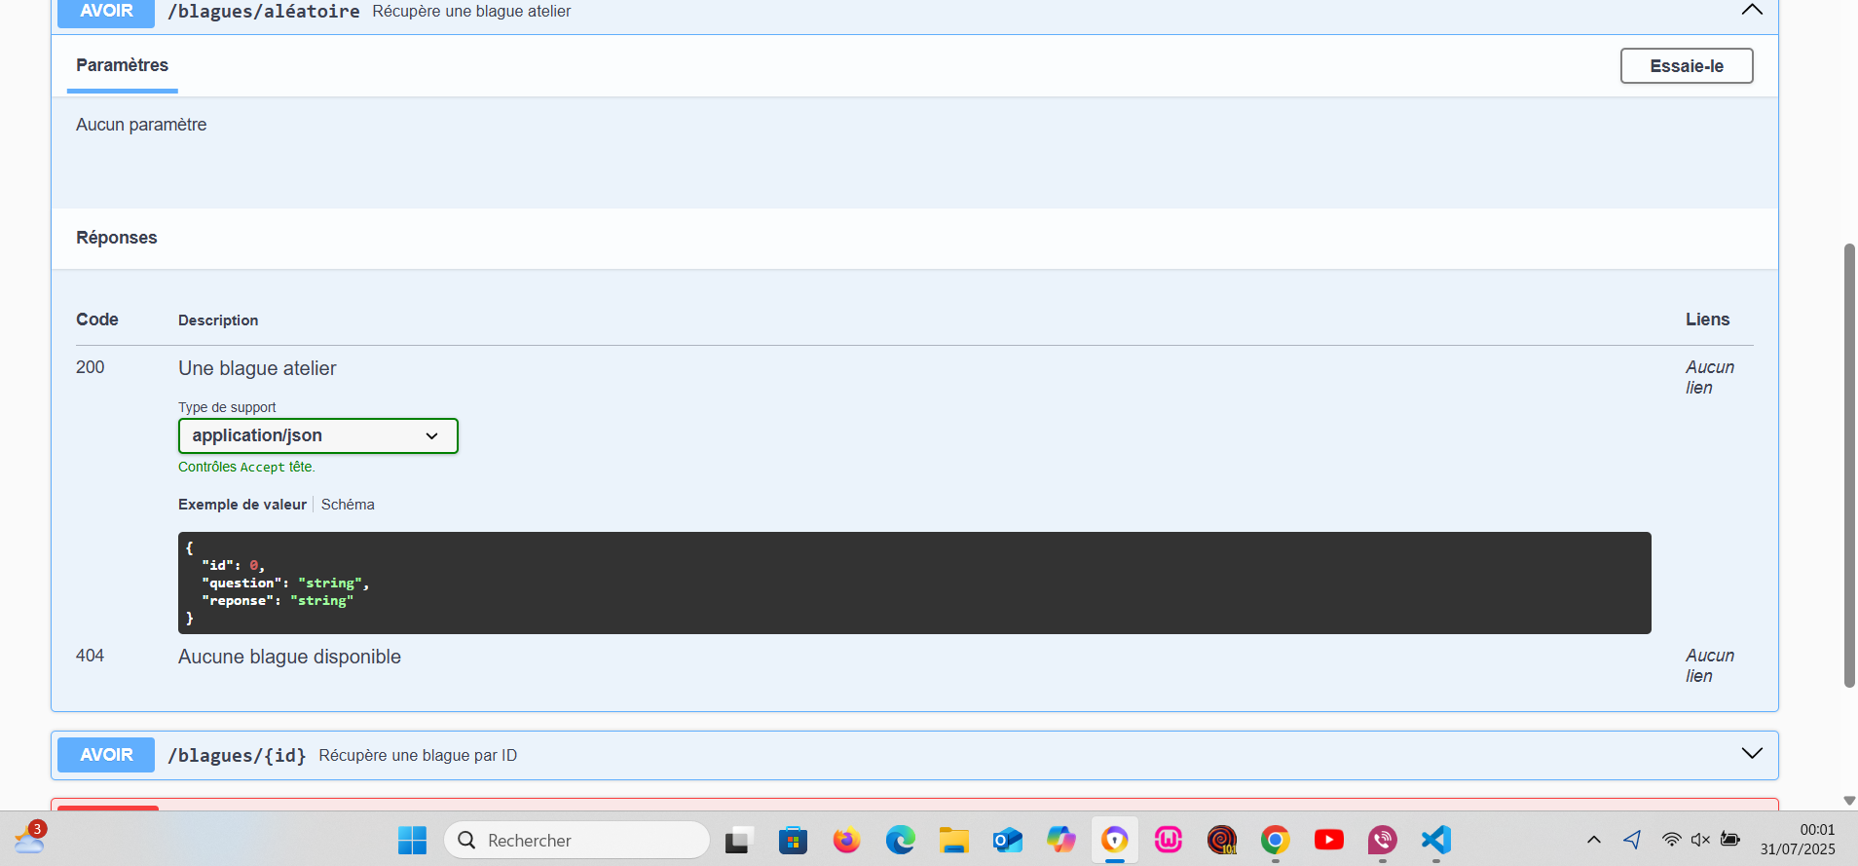Open File Explorer from taskbar
The height and width of the screenshot is (866, 1858).
[x=953, y=840]
